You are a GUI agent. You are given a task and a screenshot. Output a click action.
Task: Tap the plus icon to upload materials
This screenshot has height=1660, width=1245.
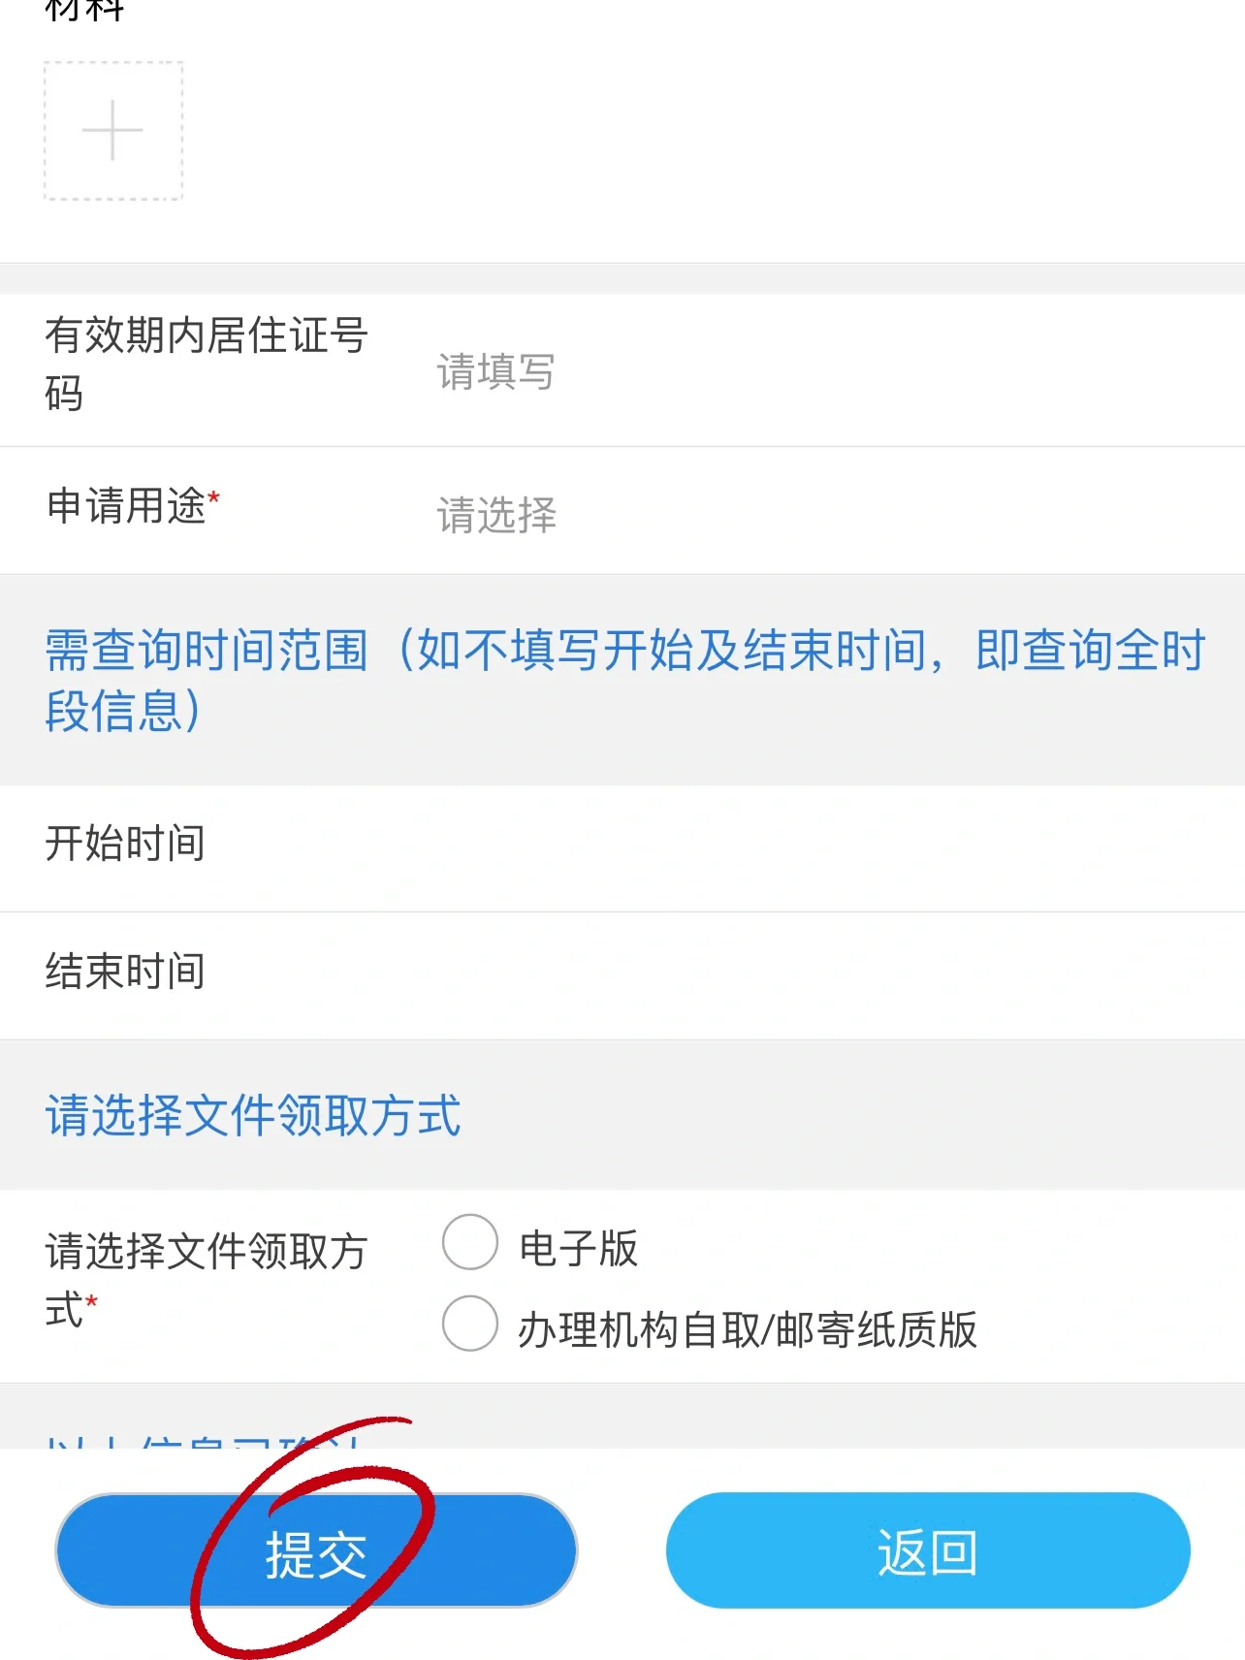point(113,131)
